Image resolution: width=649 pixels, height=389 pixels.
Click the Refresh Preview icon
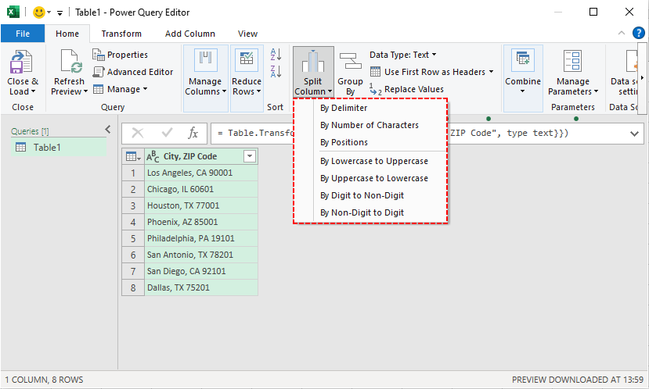tap(70, 62)
